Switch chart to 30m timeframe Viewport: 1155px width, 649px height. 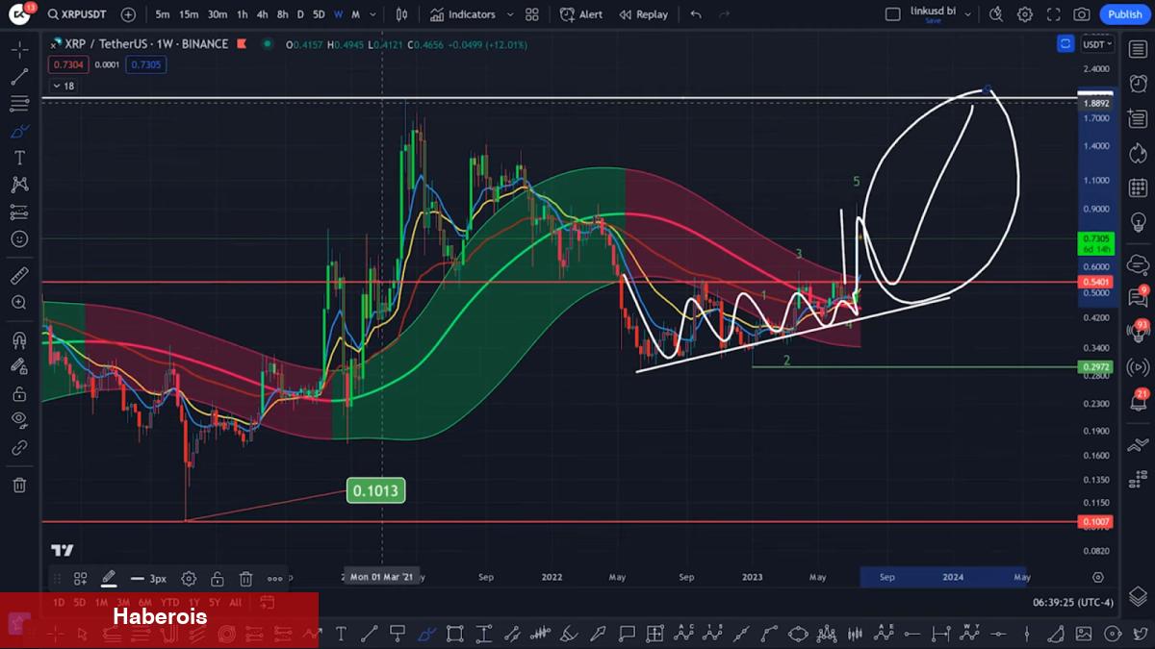pos(218,14)
